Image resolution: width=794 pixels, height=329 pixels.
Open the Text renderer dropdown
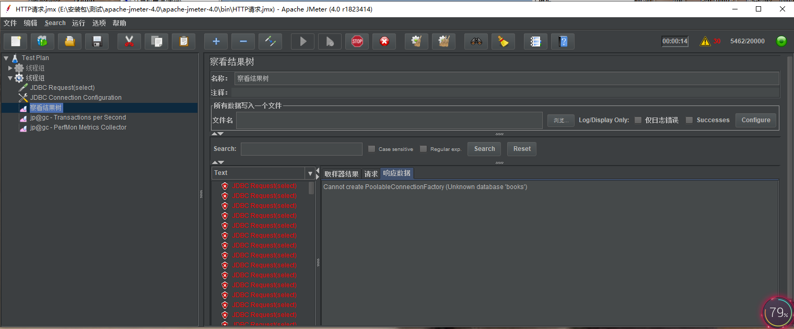coord(310,173)
